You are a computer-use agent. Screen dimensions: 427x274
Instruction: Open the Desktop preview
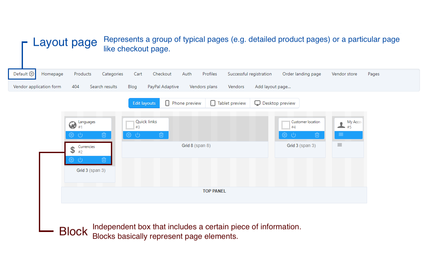(x=275, y=103)
